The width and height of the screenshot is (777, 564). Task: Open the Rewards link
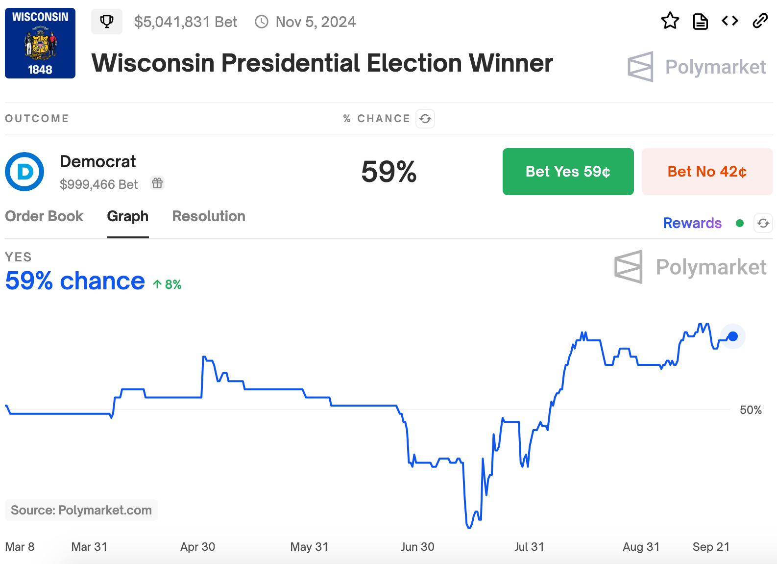coord(692,223)
